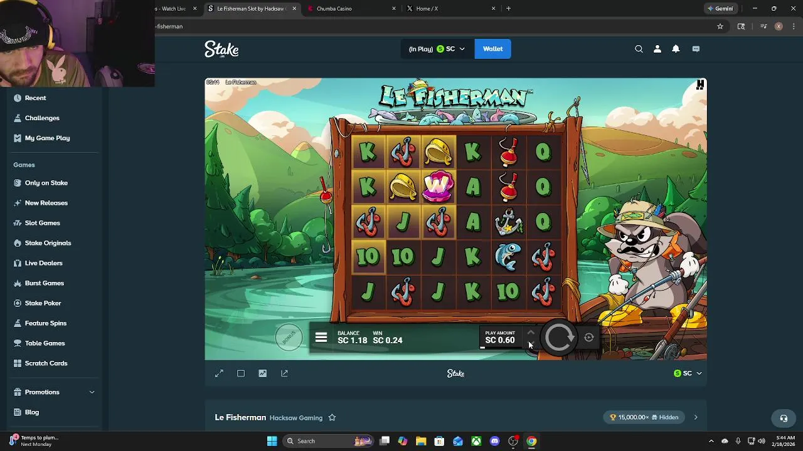Open Challenges in the sidebar
This screenshot has width=803, height=451.
point(42,118)
